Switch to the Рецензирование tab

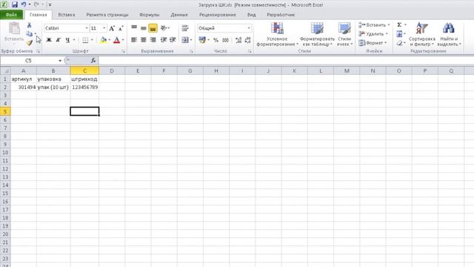point(218,15)
